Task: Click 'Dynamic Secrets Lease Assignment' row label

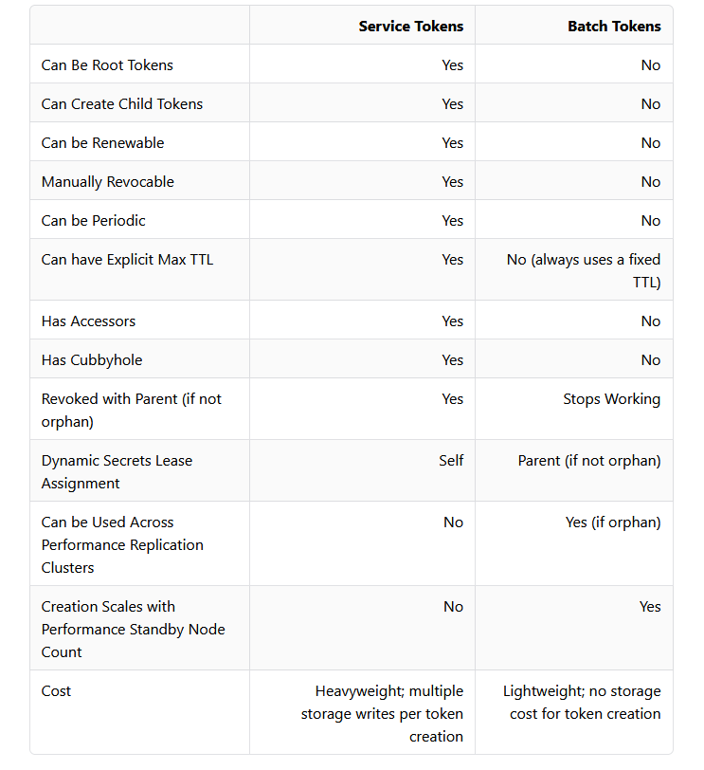Action: coord(117,471)
